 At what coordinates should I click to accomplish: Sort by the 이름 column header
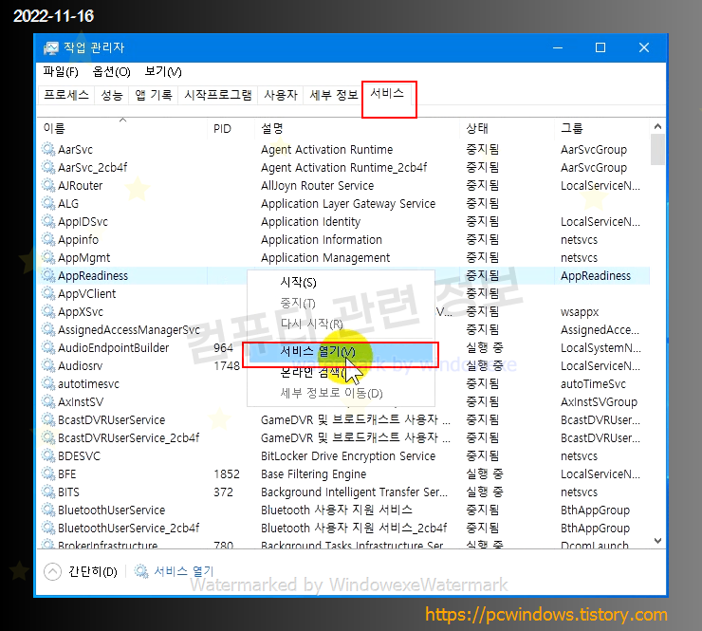tap(123, 128)
